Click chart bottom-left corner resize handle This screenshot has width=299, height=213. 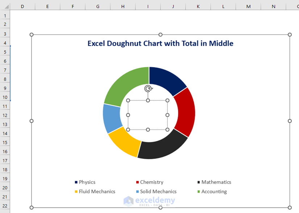click(32, 208)
